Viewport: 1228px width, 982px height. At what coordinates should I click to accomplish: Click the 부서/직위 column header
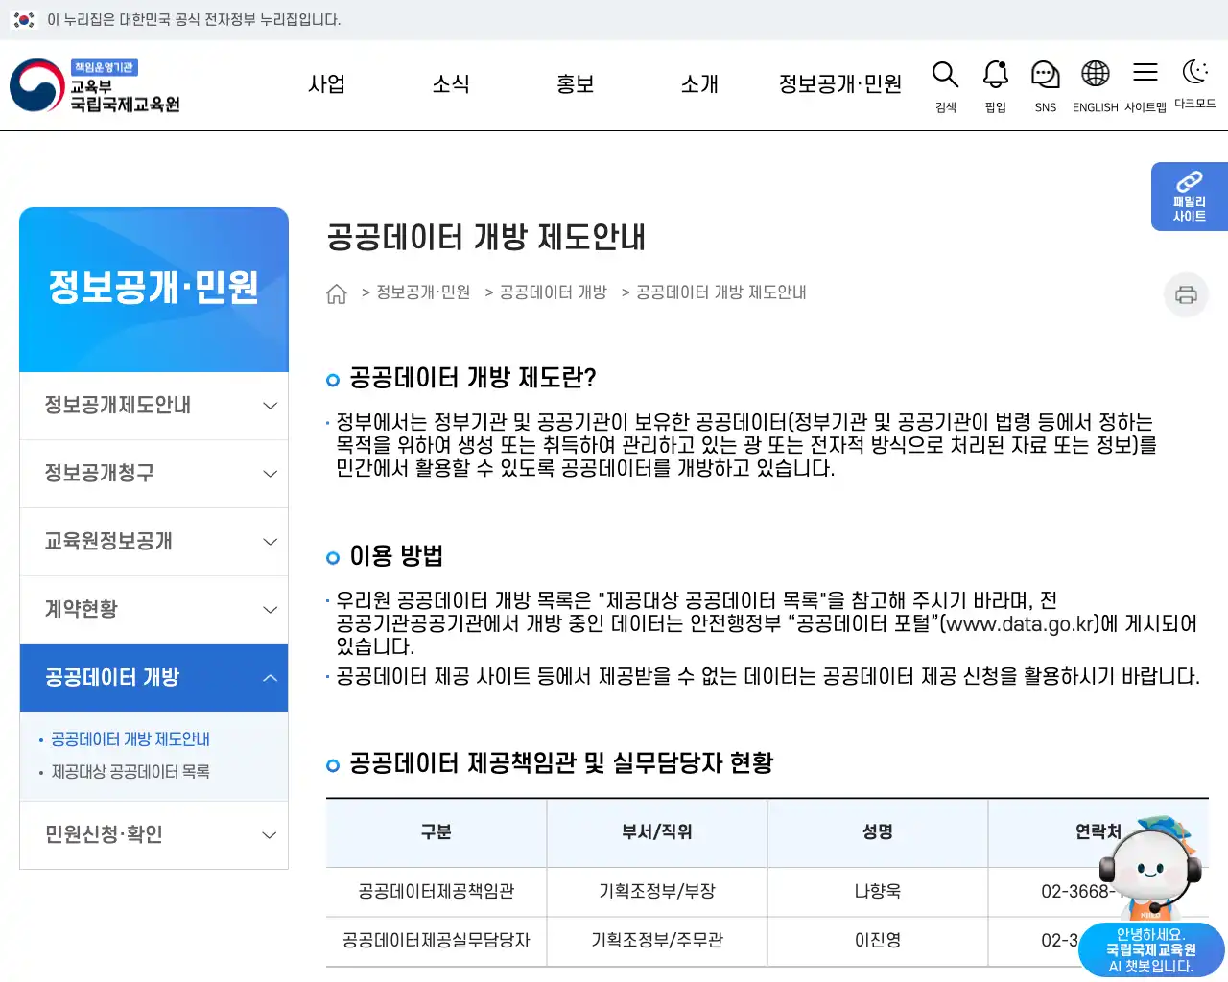coord(657,832)
